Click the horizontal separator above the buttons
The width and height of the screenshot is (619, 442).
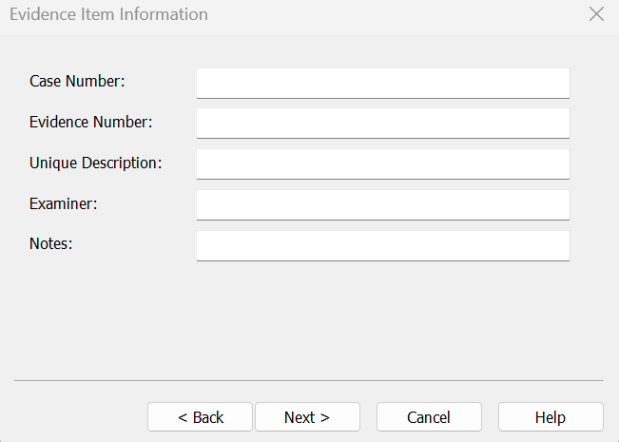[309, 381]
